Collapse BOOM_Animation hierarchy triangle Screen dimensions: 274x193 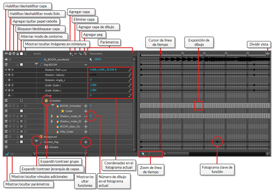pos(53,105)
